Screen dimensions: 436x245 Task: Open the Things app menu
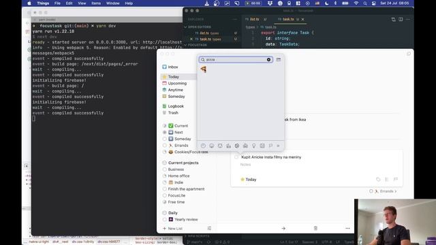(43, 3)
